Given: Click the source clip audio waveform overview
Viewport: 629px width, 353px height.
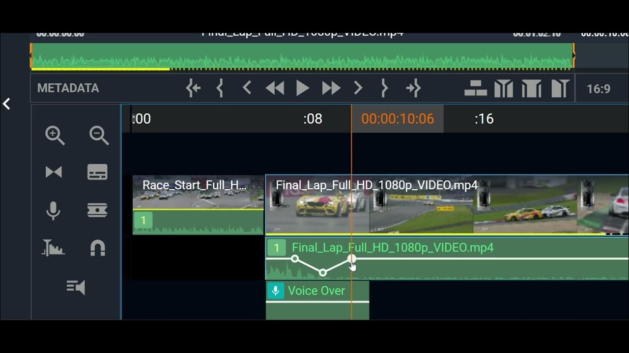Looking at the screenshot, I should pyautogui.click(x=302, y=55).
